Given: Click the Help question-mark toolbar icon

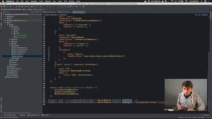Looking at the screenshot, I should click(x=80, y=6).
